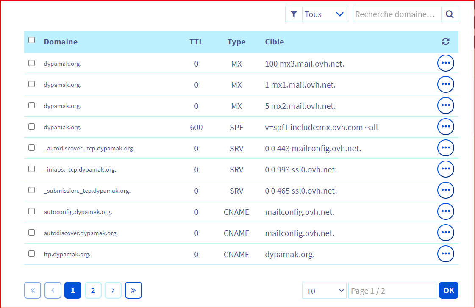Open actions menu for autoconfig.dypamak.org record

[445, 211]
